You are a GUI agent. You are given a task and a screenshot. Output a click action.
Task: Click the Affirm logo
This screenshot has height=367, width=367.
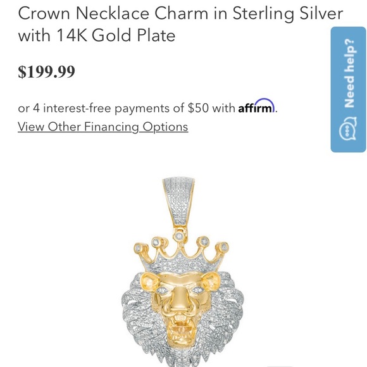click(256, 106)
